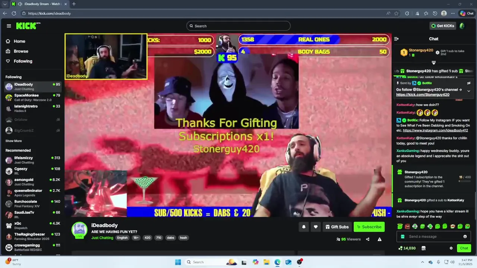
Task: Bookmark page with star icon
Action: pyautogui.click(x=396, y=13)
